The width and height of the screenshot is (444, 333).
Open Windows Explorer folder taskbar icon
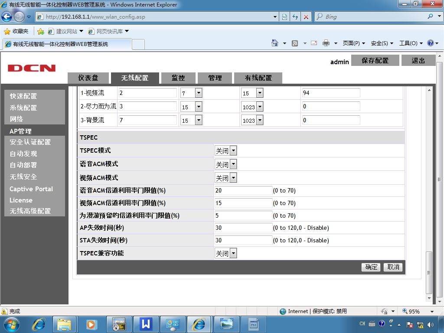click(64, 324)
